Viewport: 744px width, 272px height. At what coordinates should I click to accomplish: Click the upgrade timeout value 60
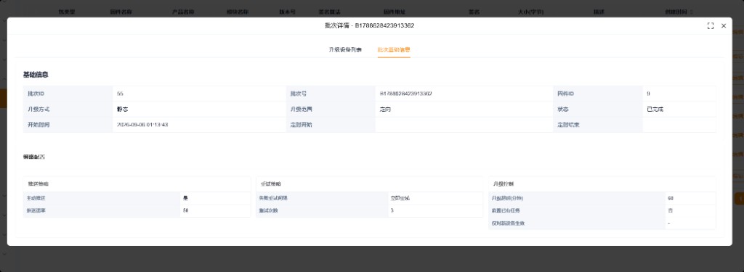(671, 198)
